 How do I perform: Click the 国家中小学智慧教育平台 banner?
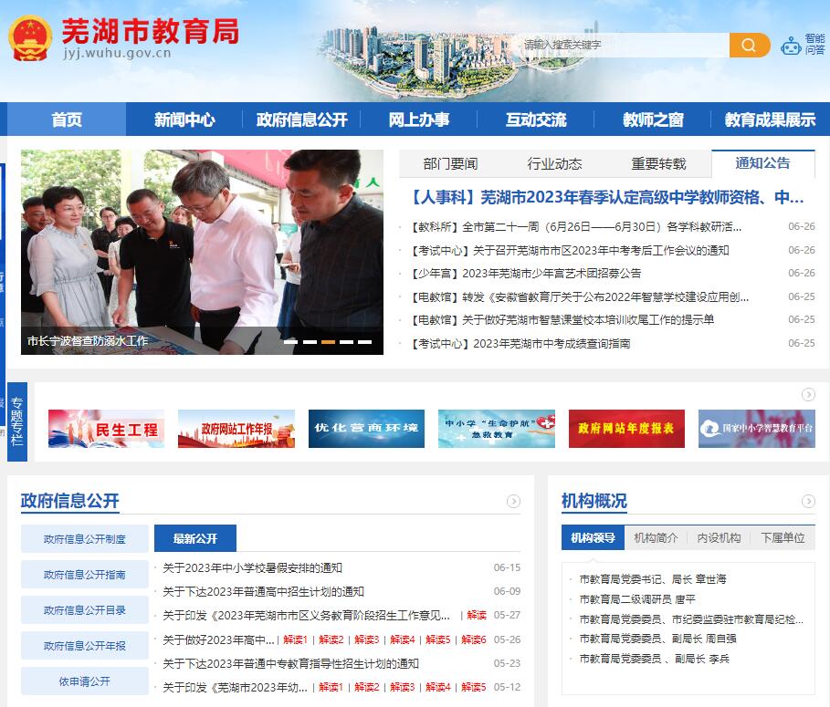point(757,429)
